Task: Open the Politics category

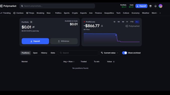Action: coord(58,13)
